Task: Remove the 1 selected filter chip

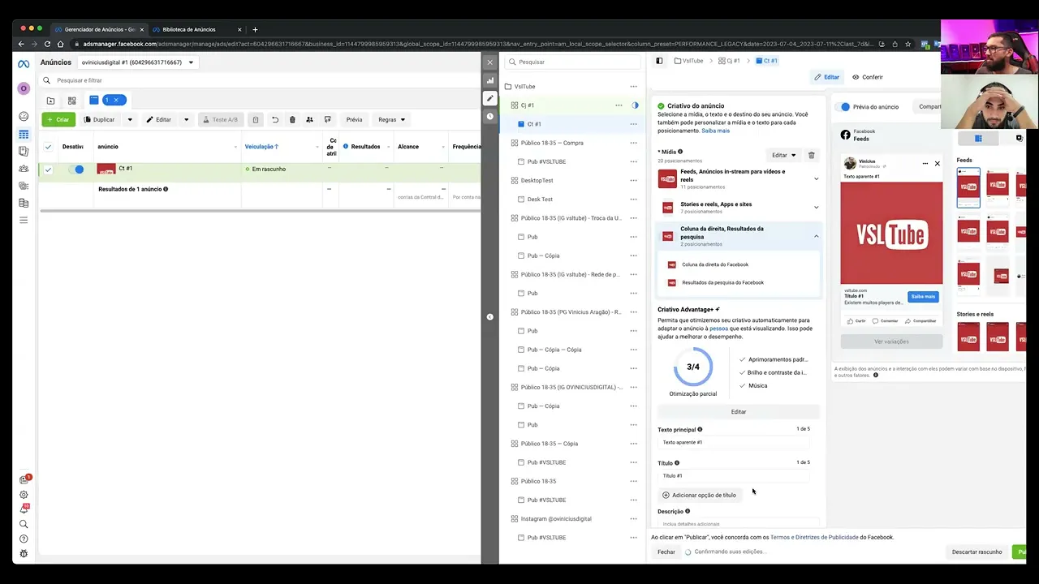Action: 116,100
